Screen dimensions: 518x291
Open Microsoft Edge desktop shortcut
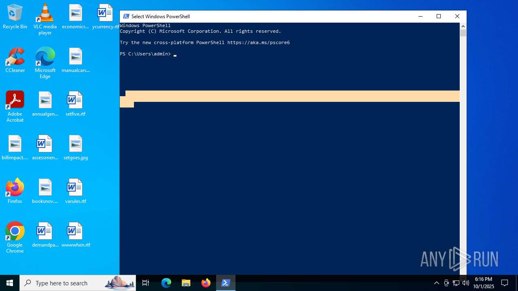(x=45, y=63)
